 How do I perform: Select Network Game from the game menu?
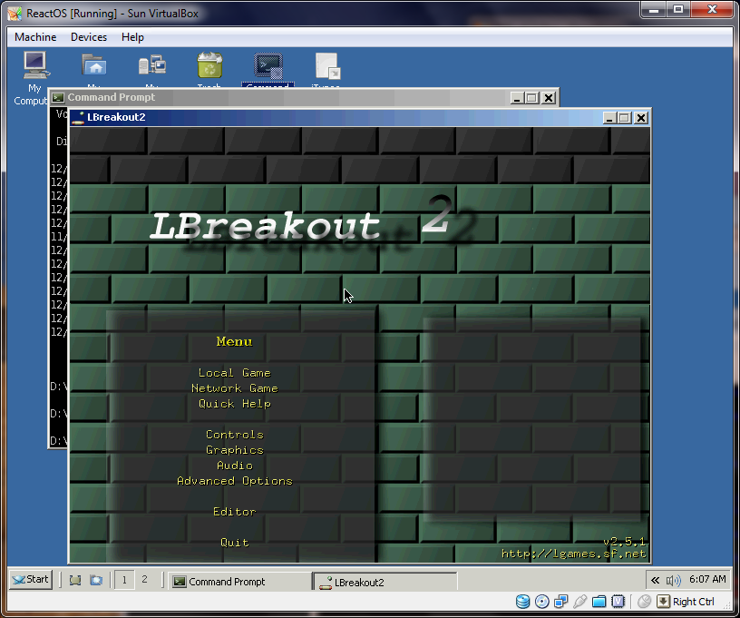[234, 388]
